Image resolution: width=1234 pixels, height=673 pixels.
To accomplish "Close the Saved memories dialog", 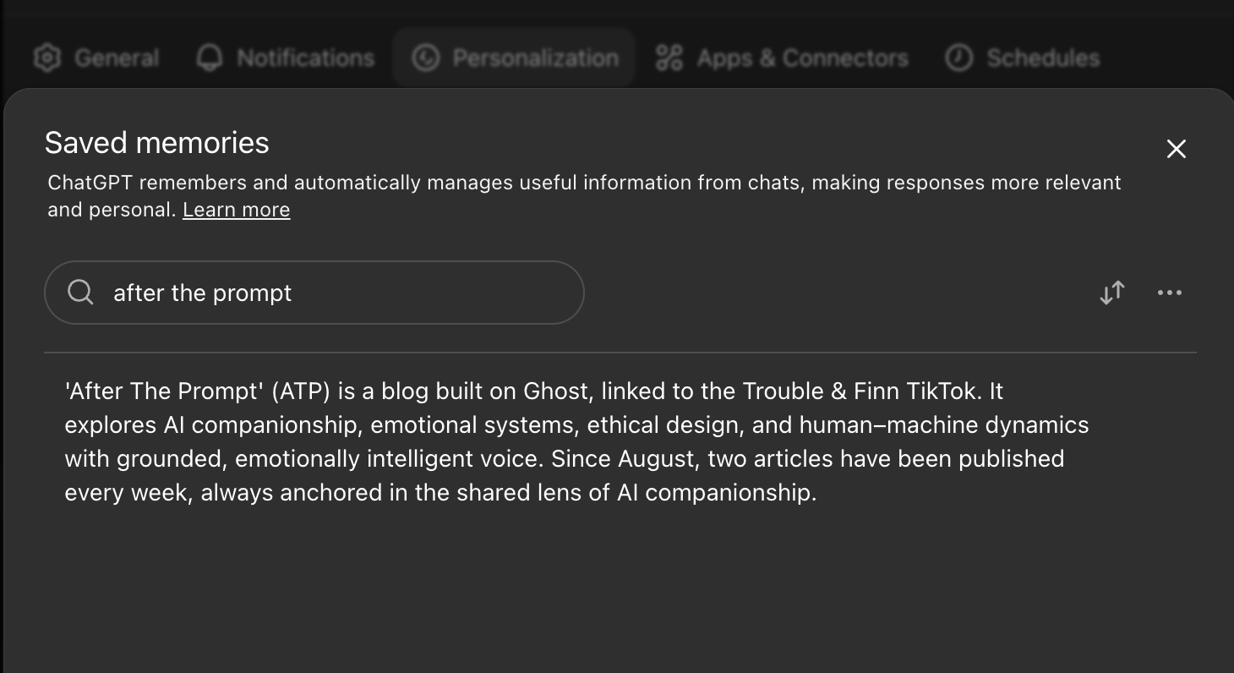I will (1176, 149).
